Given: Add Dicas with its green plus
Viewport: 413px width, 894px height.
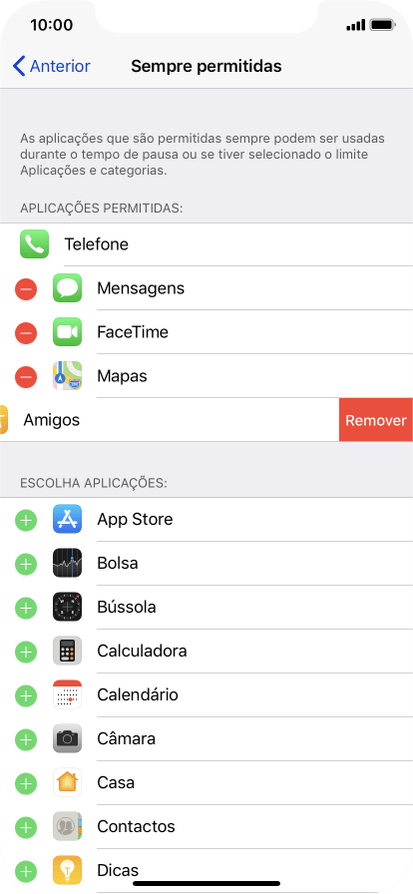Looking at the screenshot, I should click(26, 871).
